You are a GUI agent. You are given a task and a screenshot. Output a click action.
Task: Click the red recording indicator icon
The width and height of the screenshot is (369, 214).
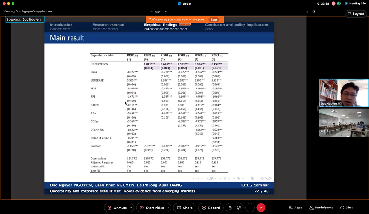[333, 4]
